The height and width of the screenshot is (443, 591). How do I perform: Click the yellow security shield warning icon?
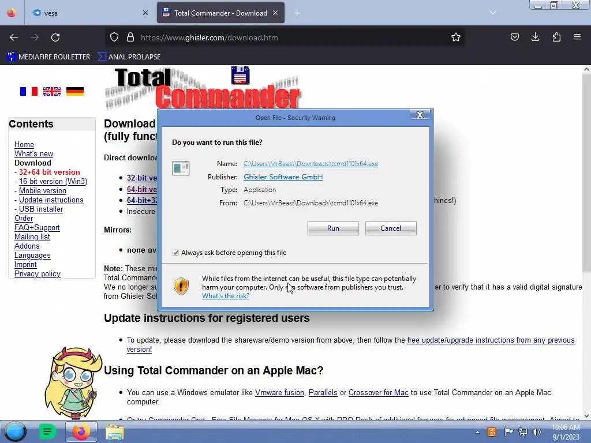click(x=181, y=287)
